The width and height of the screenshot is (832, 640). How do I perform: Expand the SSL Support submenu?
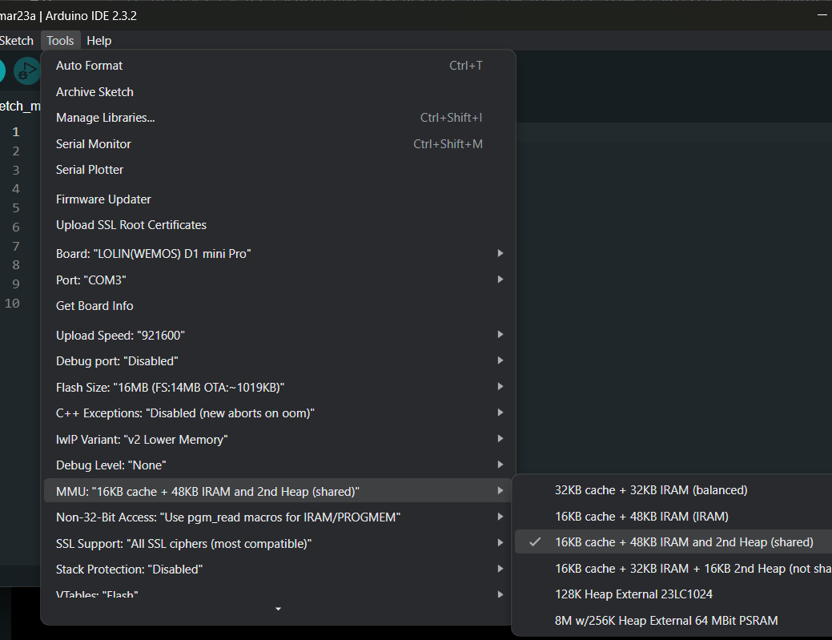tap(278, 543)
